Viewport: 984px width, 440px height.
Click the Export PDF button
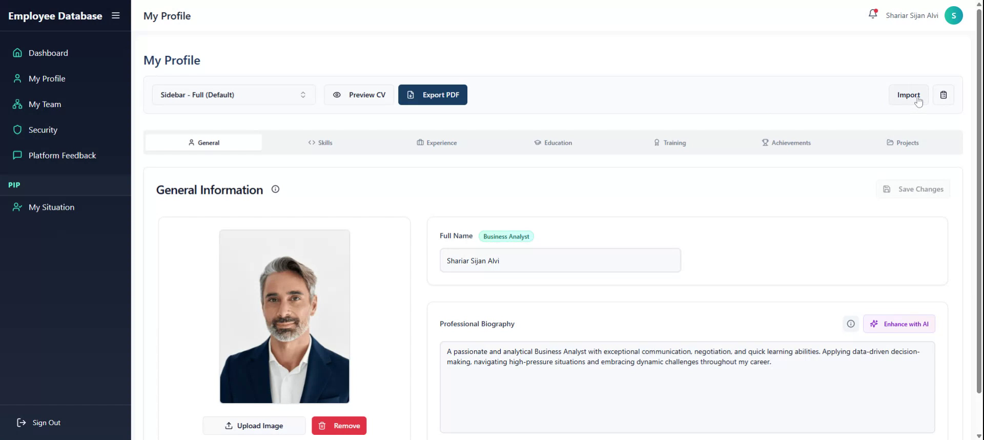pos(433,95)
